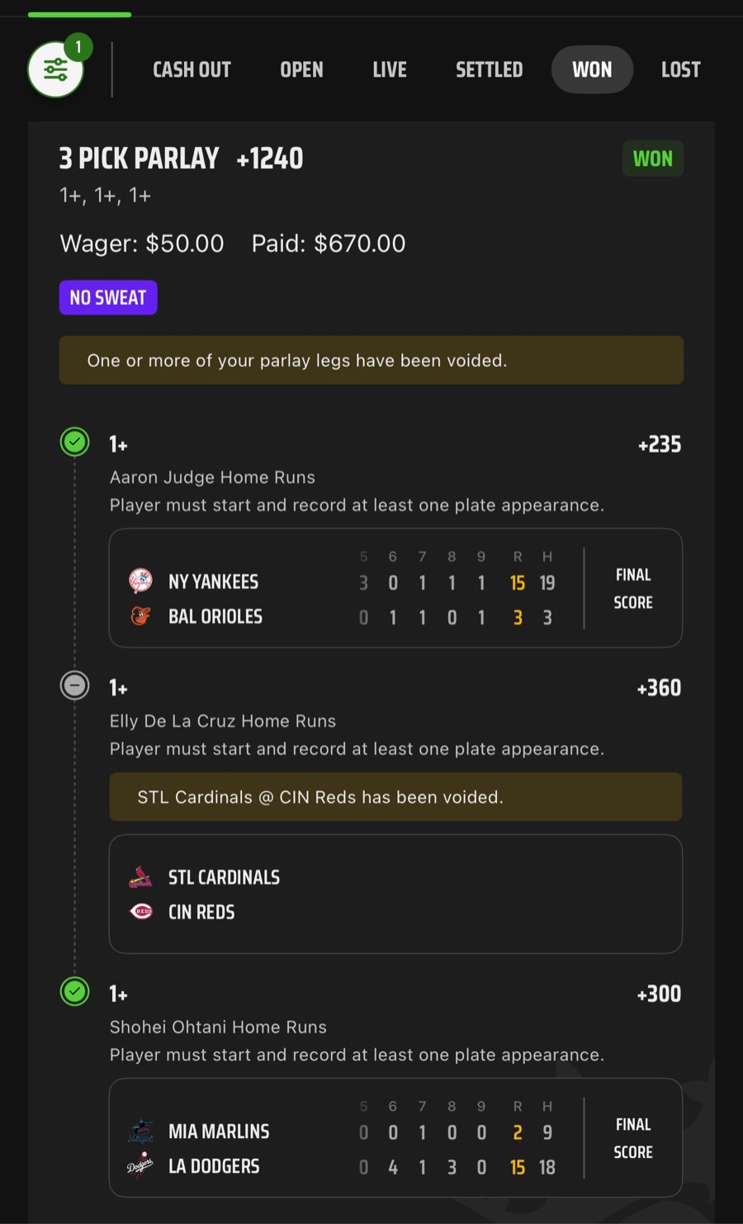This screenshot has height=1224, width=743.
Task: Click the voided leg minus icon
Action: [74, 686]
